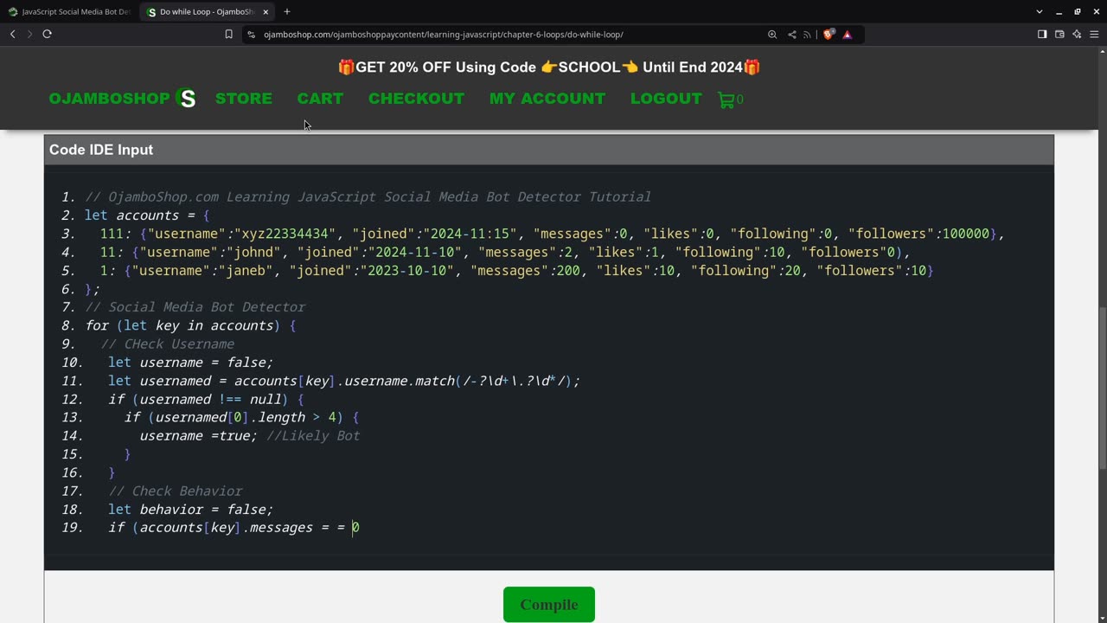1107x623 pixels.
Task: Place cursor at end of line 19
Action: 361,527
